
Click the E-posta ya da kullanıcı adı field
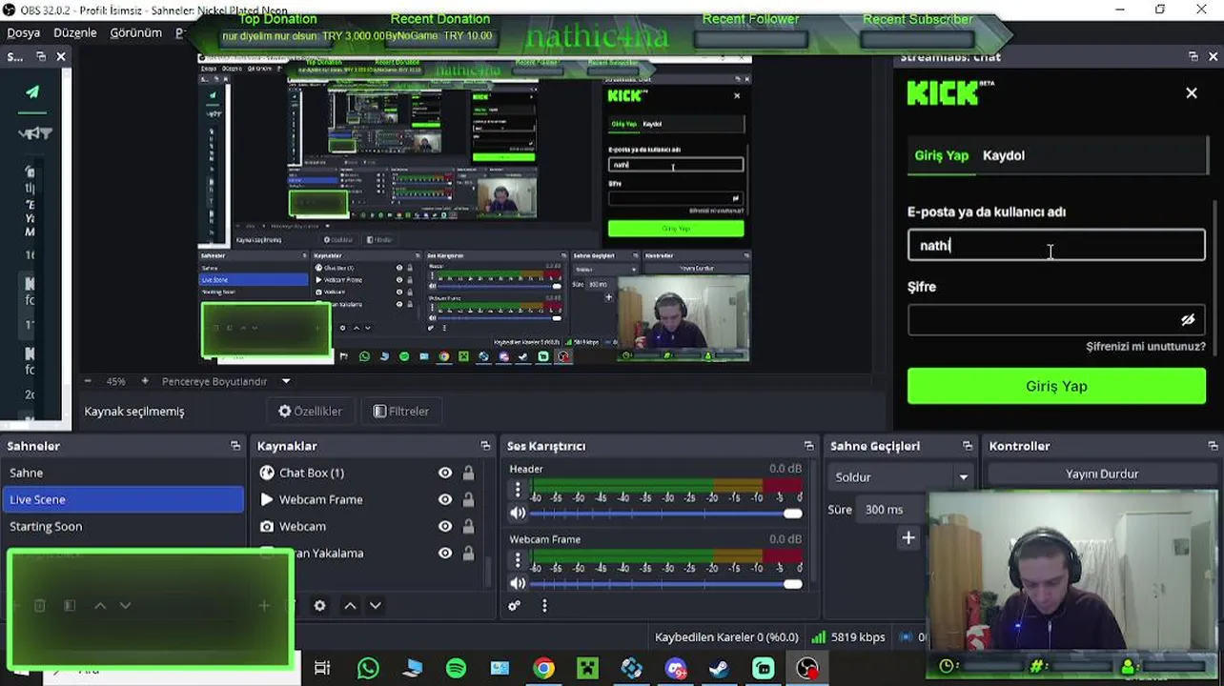[1056, 245]
